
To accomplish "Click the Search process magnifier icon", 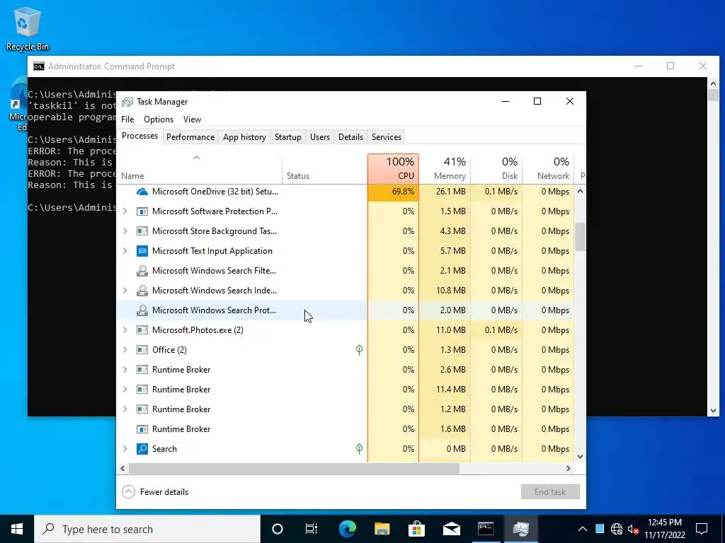I will (x=142, y=449).
